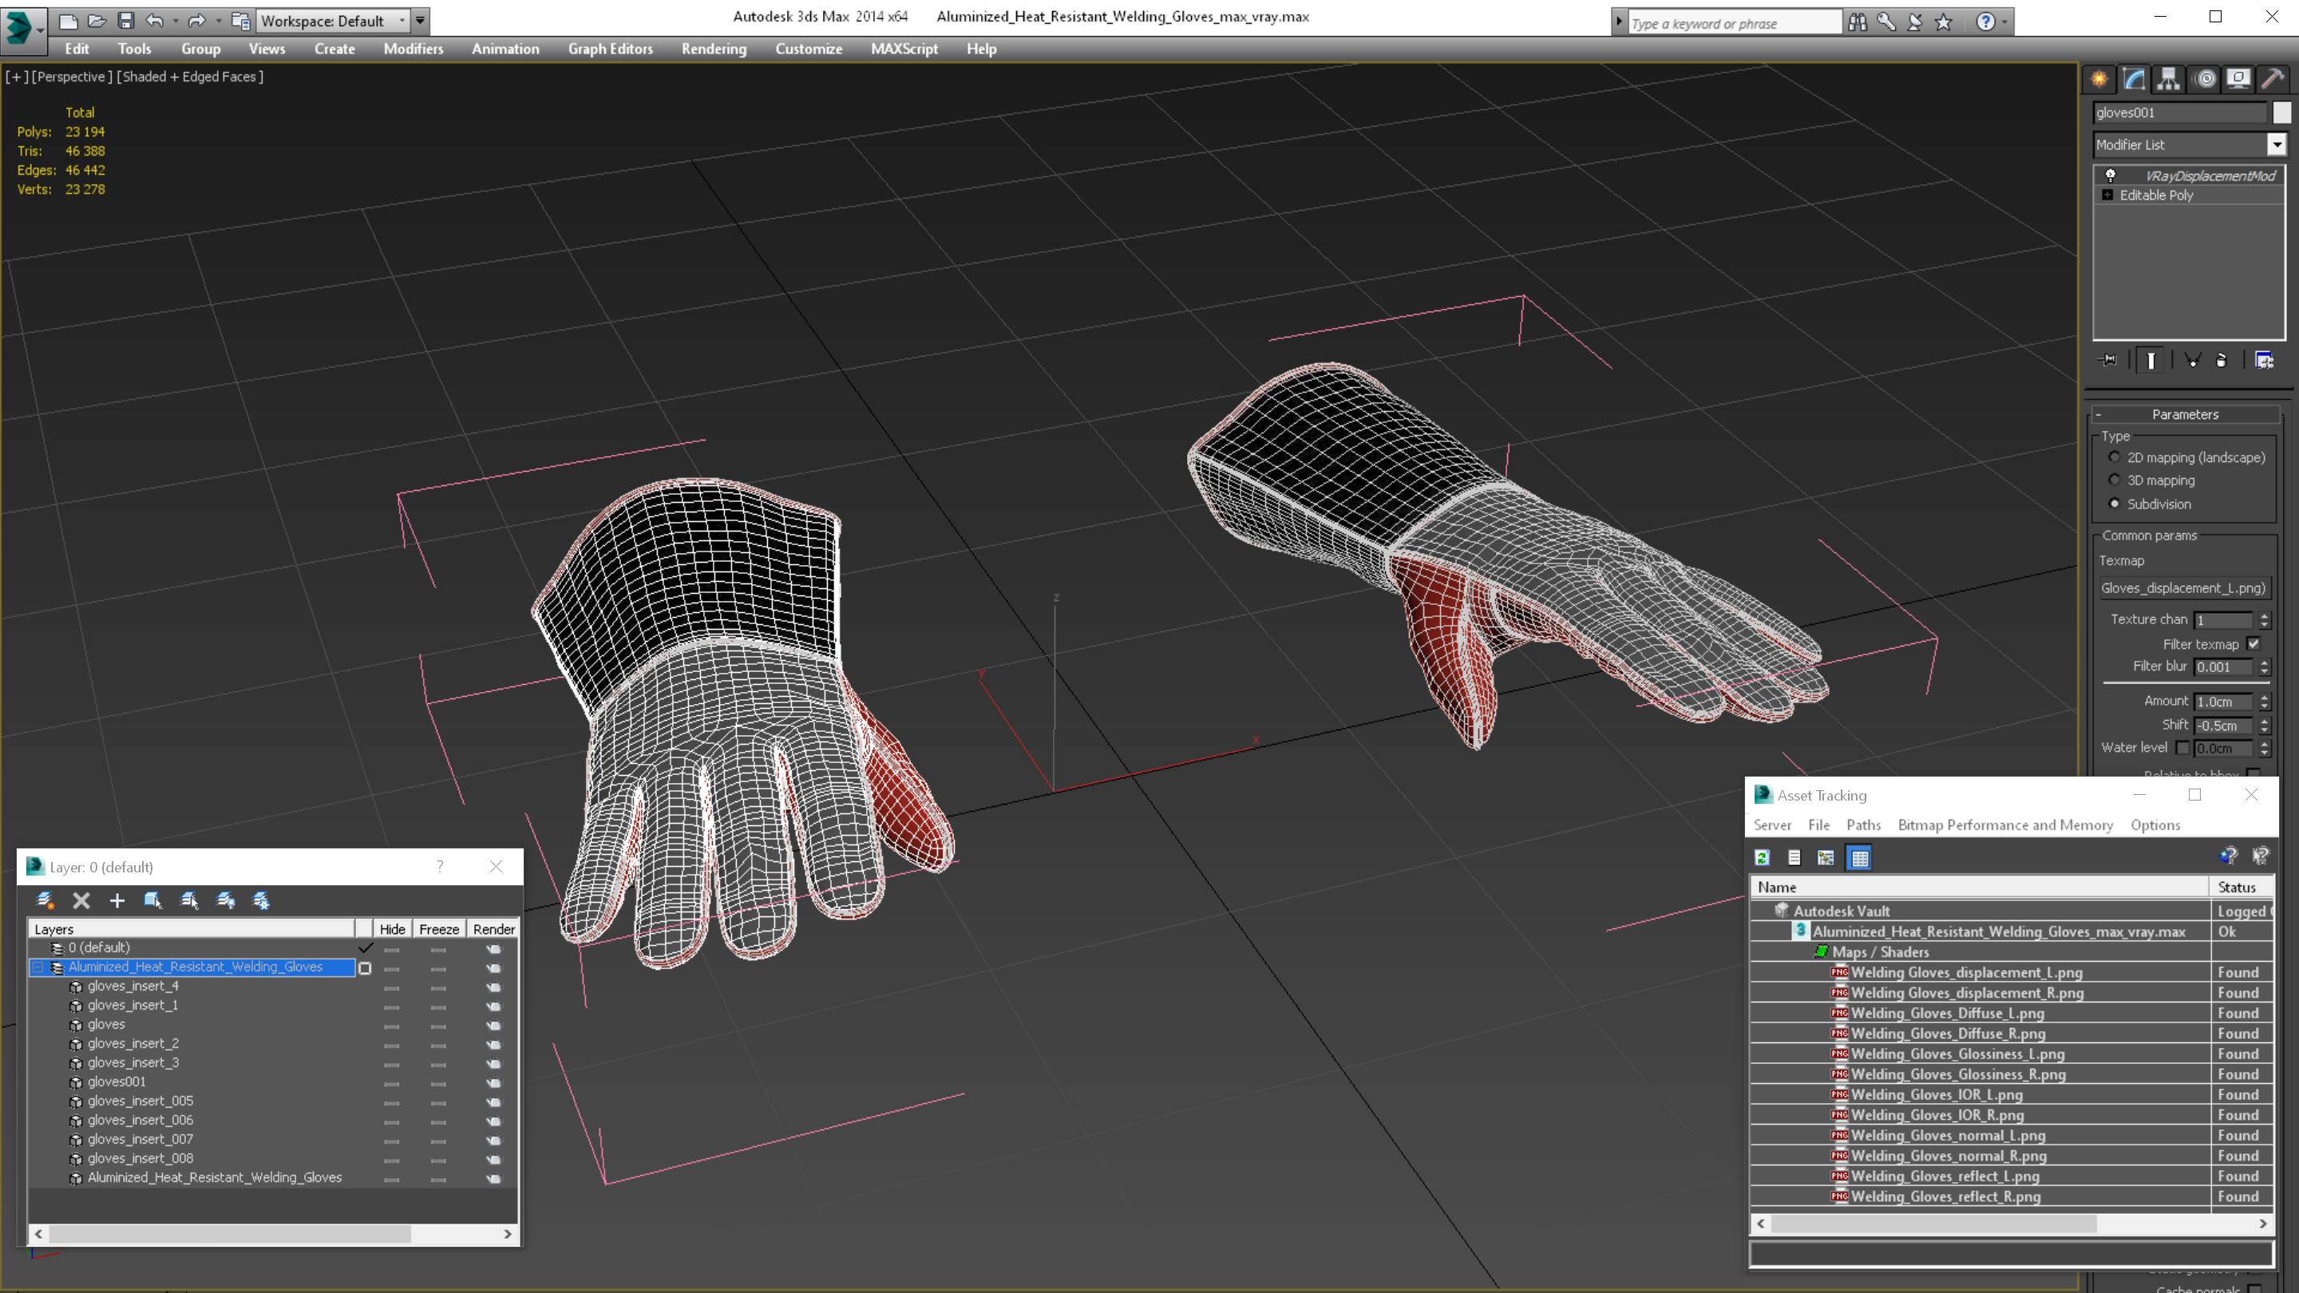
Task: Click Refresh icon in Asset Tracking toolbar
Action: click(x=1762, y=857)
